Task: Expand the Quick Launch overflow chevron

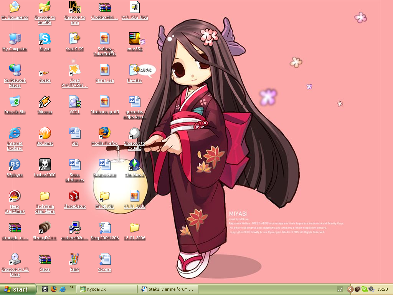Action: coord(72,287)
